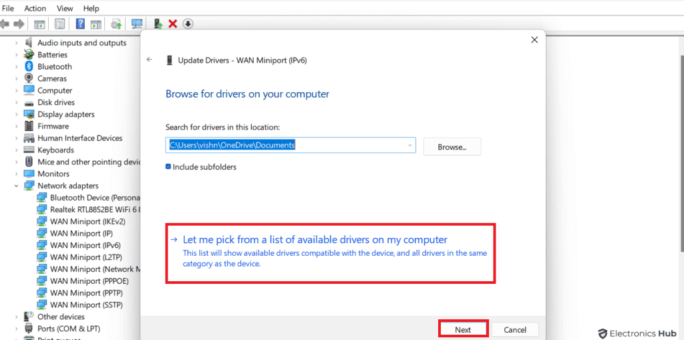Select the Realtek RTL8852BE WiFi 6 adapter row
The height and width of the screenshot is (340, 684).
89,210
